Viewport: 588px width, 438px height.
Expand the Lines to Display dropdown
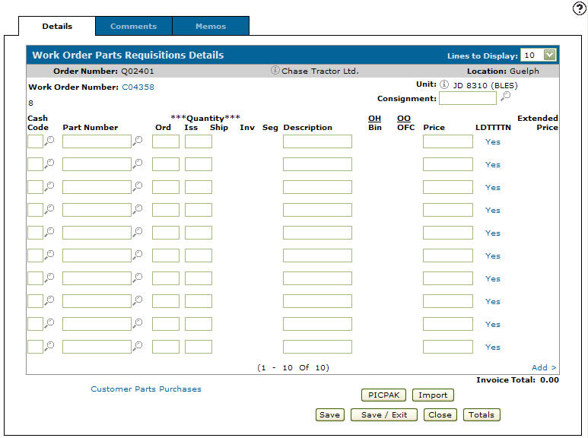coord(549,55)
